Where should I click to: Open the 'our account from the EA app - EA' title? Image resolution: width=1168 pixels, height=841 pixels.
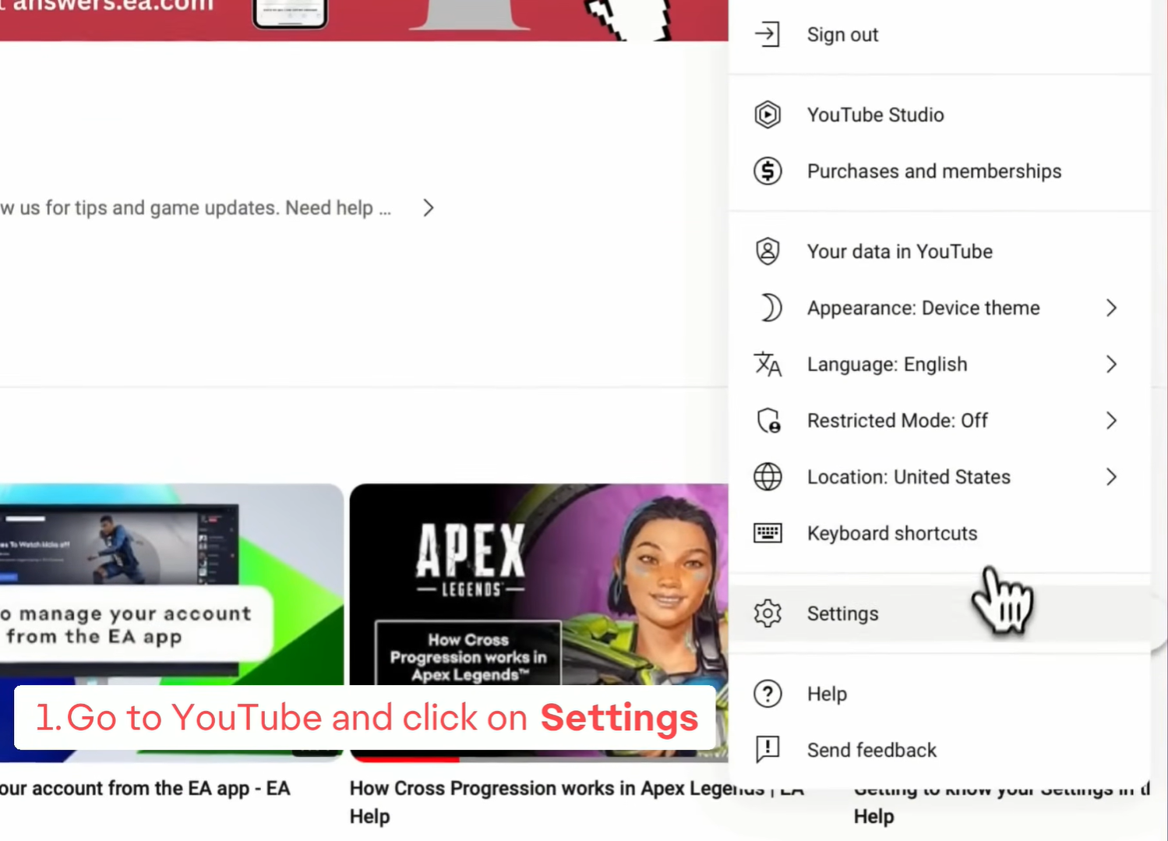coord(145,789)
